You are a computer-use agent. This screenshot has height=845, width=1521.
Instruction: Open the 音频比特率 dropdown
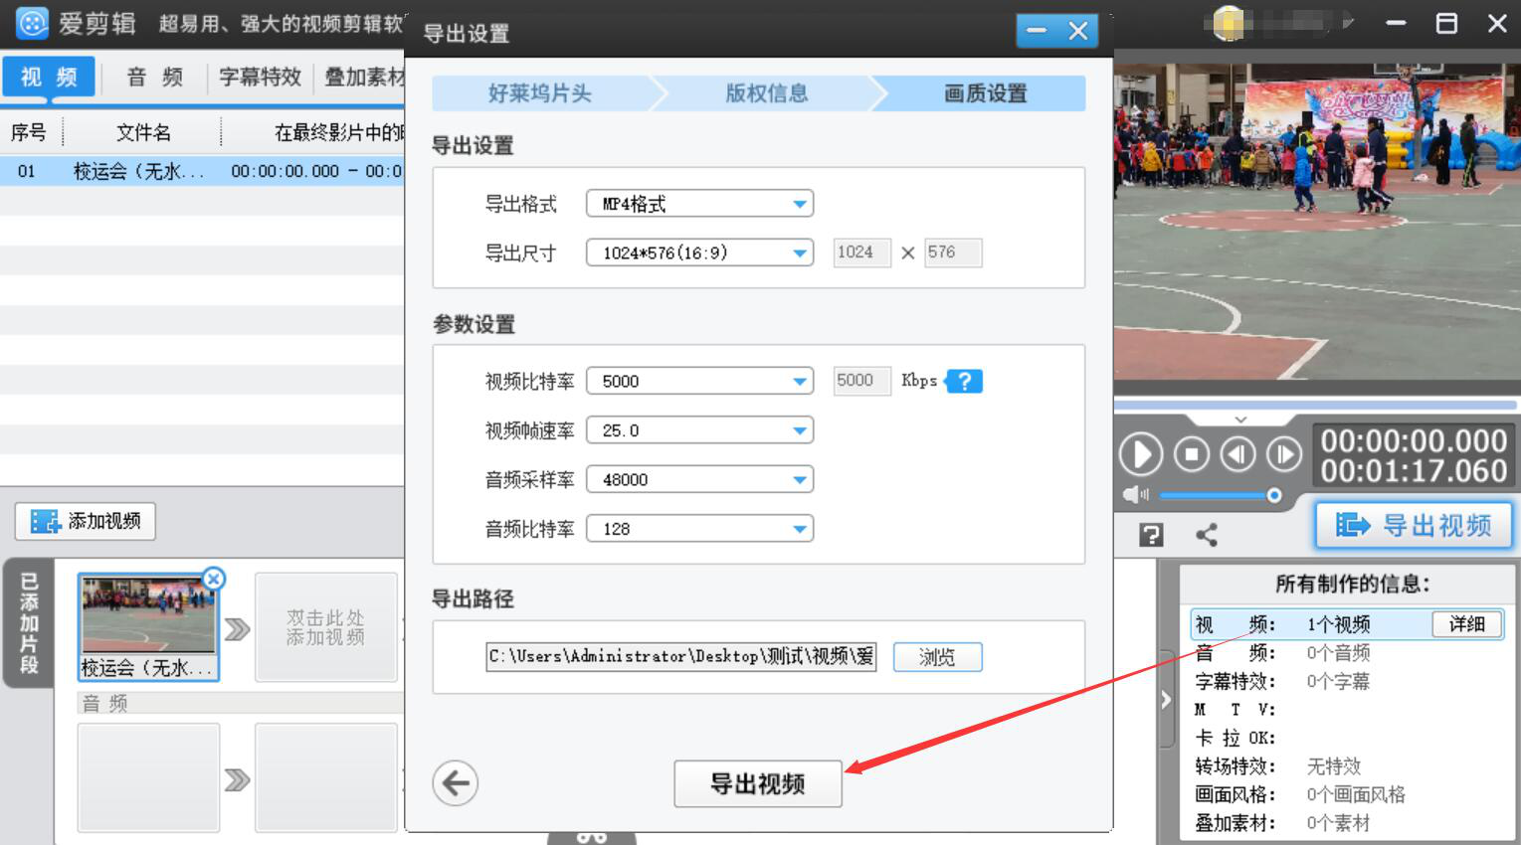(700, 529)
